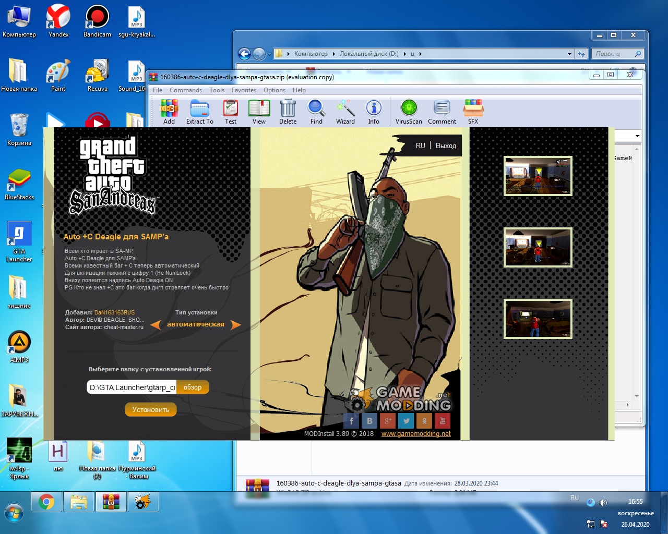
Task: Click WinRAR icon in taskbar
Action: [111, 502]
